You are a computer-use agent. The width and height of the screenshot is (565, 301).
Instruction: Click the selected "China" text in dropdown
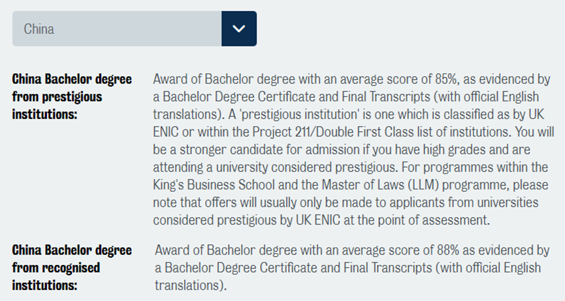pos(39,29)
